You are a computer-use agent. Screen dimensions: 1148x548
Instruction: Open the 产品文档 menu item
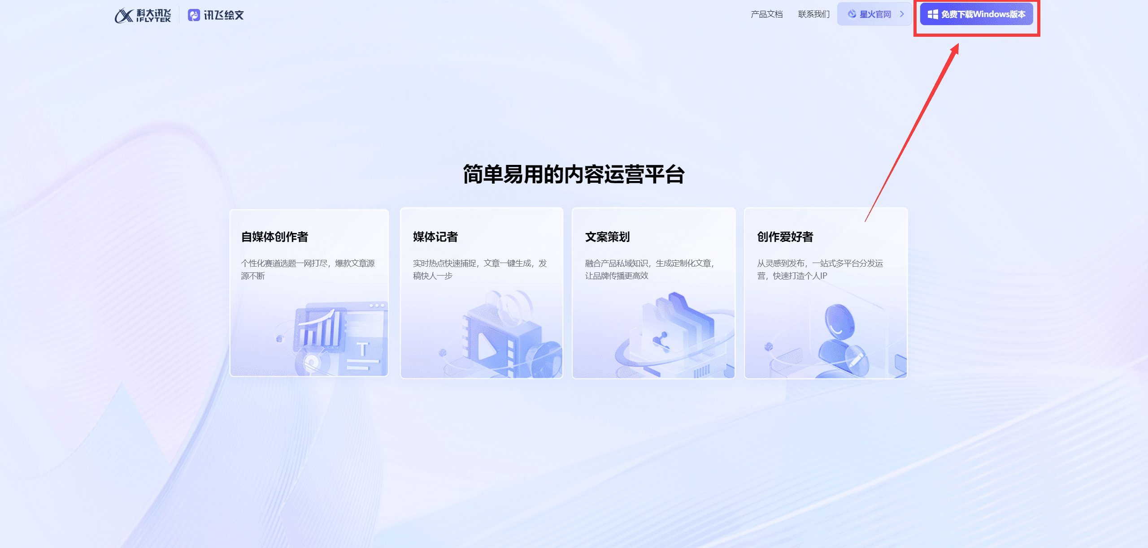(767, 14)
